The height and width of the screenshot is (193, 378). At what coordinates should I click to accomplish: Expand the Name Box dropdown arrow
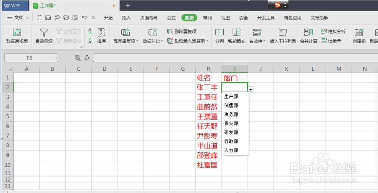[x=56, y=58]
